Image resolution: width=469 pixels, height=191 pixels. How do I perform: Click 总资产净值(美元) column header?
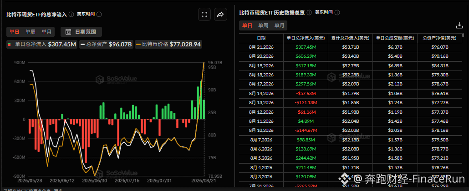[x=439, y=38]
